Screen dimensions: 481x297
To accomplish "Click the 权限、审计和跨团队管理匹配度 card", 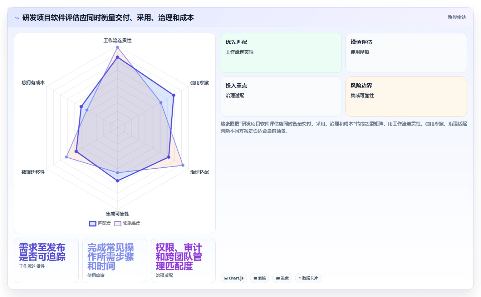I will 183,260.
